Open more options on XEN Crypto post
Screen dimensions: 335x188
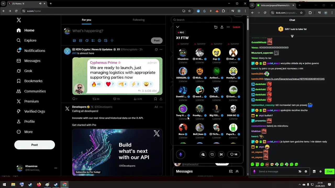click(x=161, y=49)
